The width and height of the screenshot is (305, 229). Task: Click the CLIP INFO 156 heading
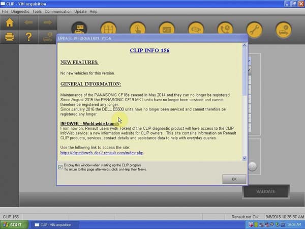[149, 50]
